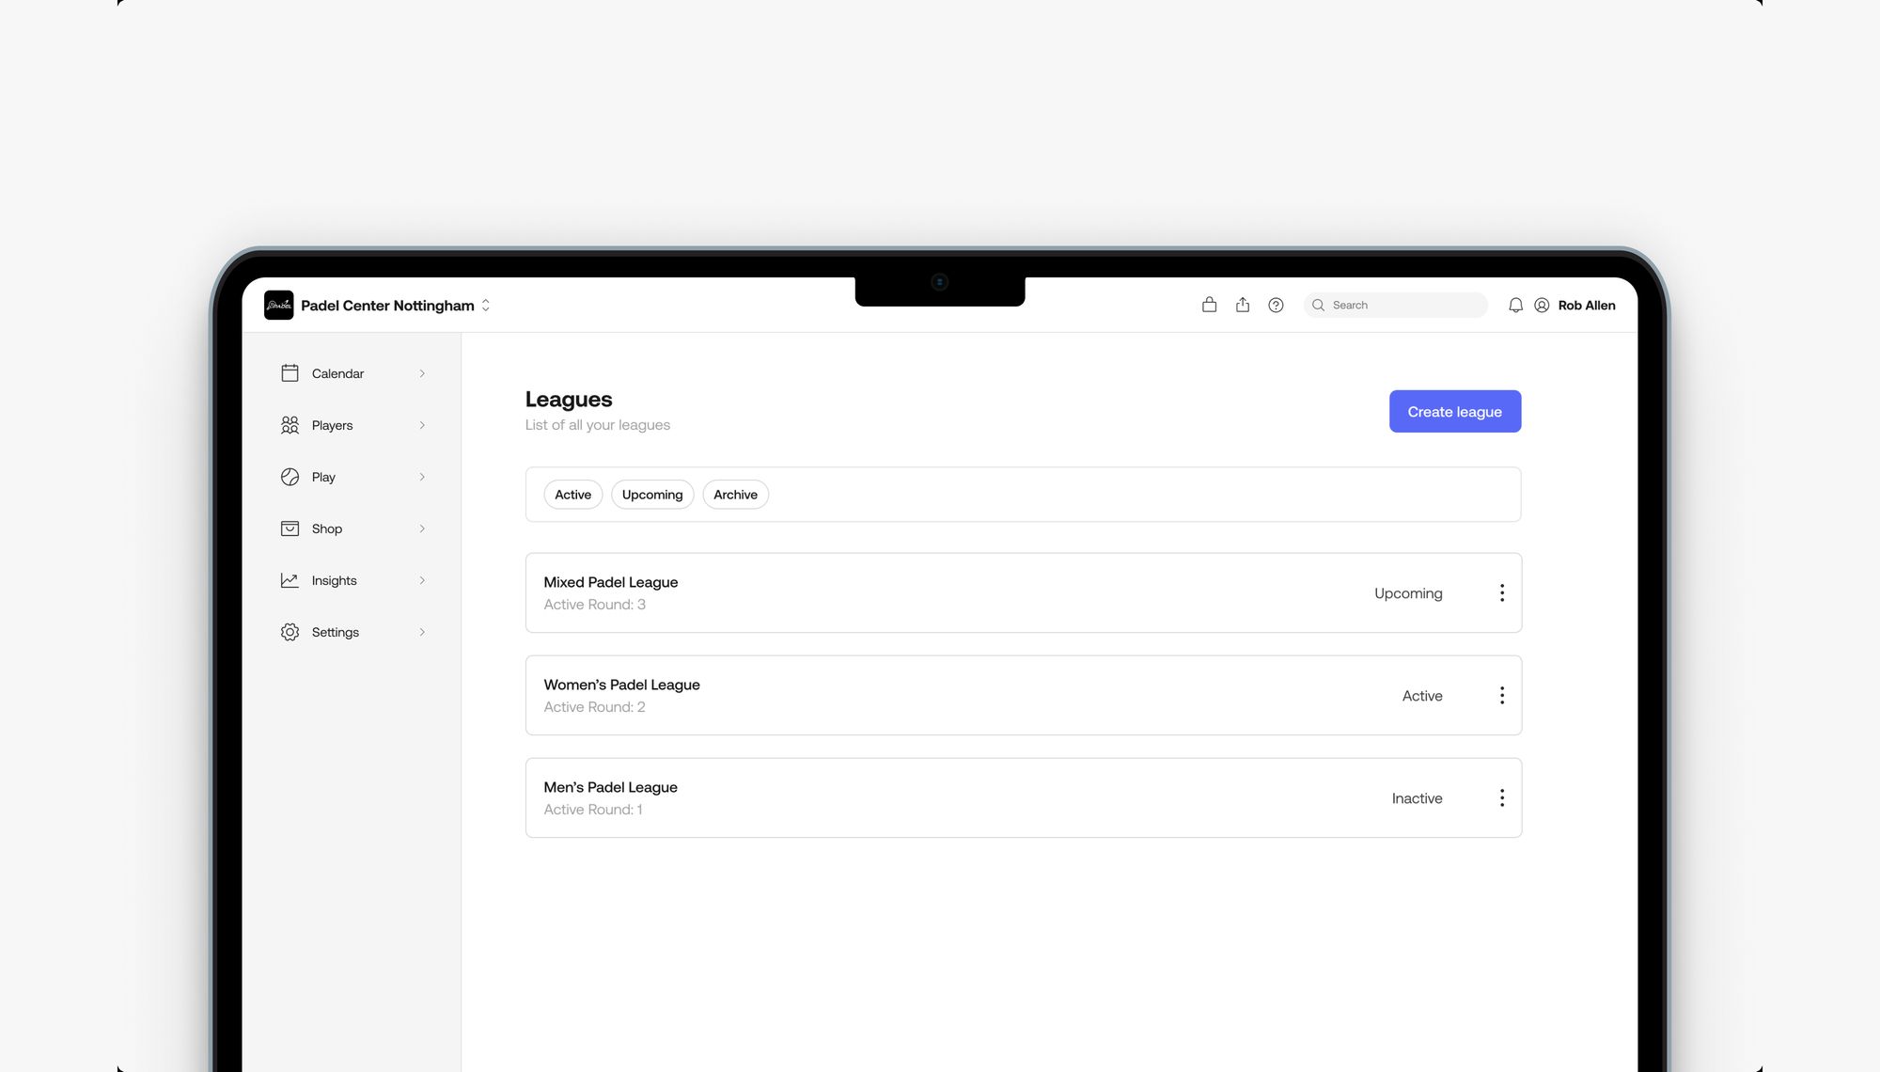Enable the Active leagues filter
This screenshot has height=1072, width=1880.
point(572,494)
